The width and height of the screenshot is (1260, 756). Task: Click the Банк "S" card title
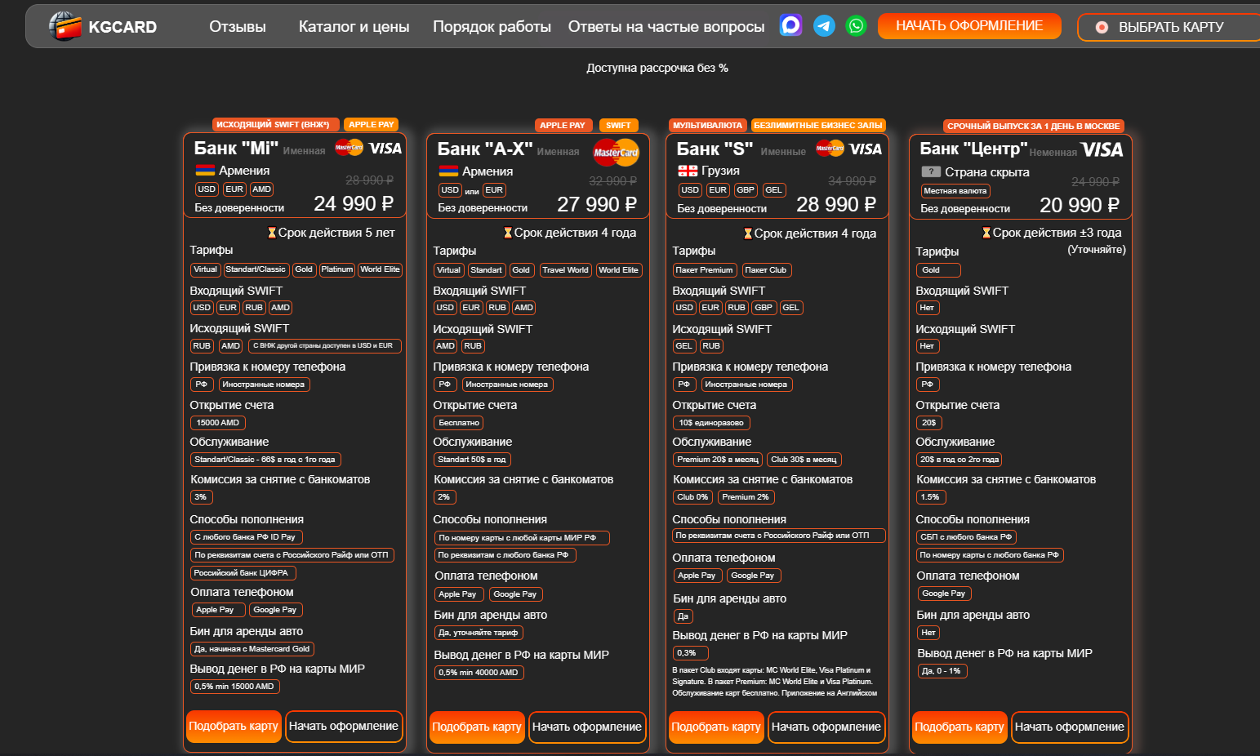[715, 149]
